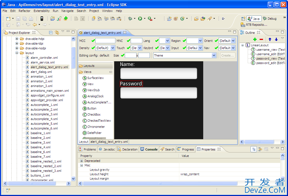Select the DatePicker widget in the Views palette
288x196 pixels.
pos(92,133)
